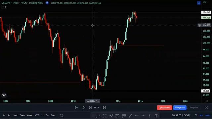
Task: Jump to real-time end of replay
Action: point(104,108)
